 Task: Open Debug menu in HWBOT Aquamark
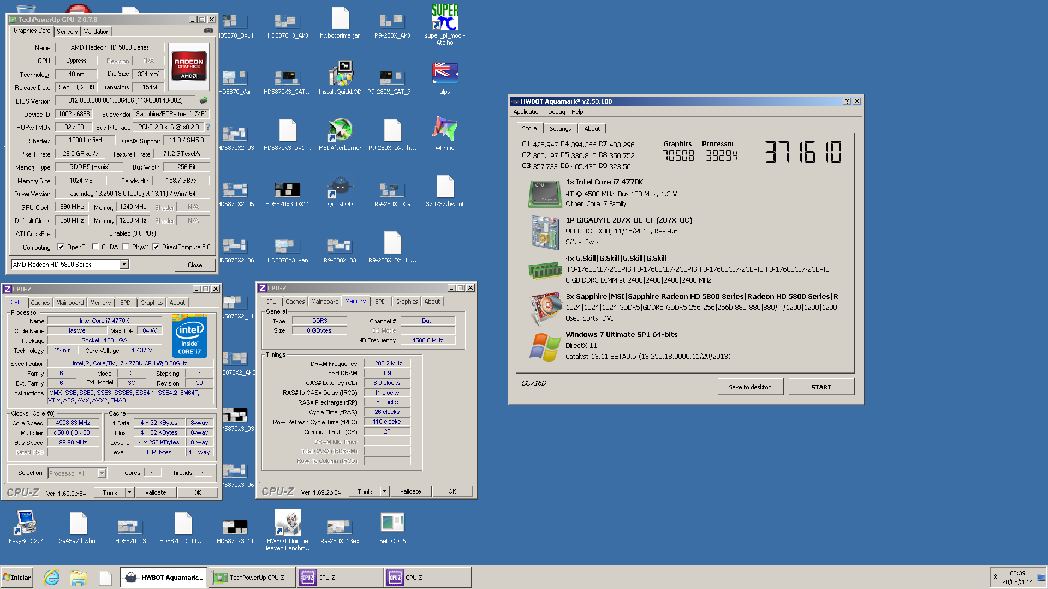click(x=557, y=112)
